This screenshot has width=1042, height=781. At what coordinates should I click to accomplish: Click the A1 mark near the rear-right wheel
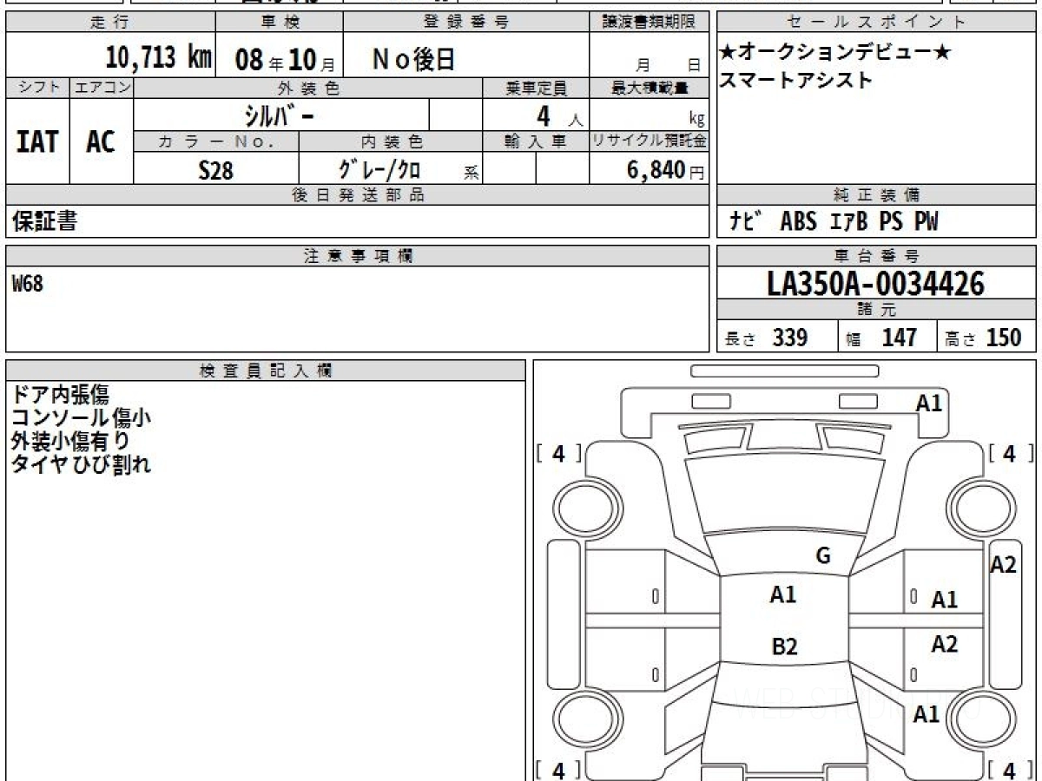coord(927,714)
